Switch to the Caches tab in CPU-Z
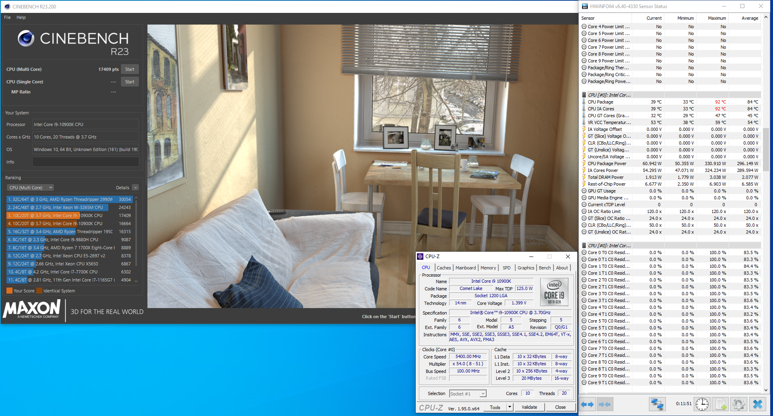 [443, 268]
